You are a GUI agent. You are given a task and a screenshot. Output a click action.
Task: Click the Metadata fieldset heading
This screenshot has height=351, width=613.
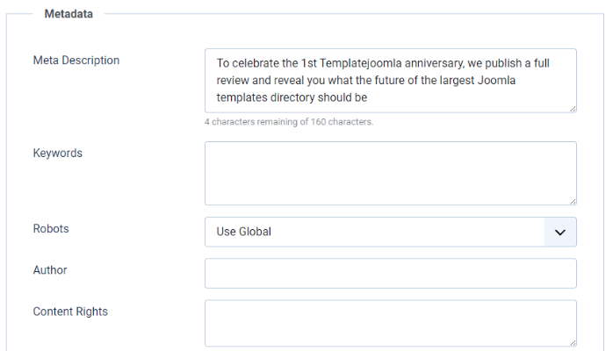click(69, 14)
